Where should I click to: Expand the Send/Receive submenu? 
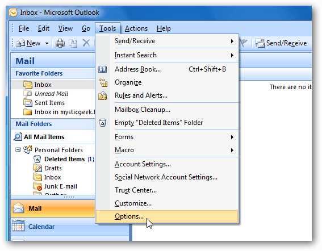tap(167, 41)
